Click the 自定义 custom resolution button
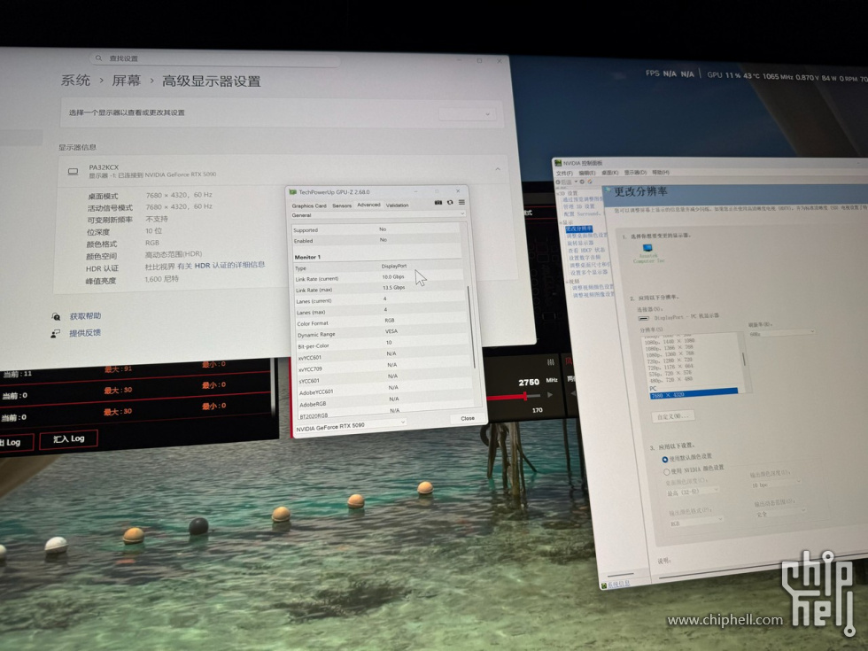The image size is (868, 651). [671, 415]
